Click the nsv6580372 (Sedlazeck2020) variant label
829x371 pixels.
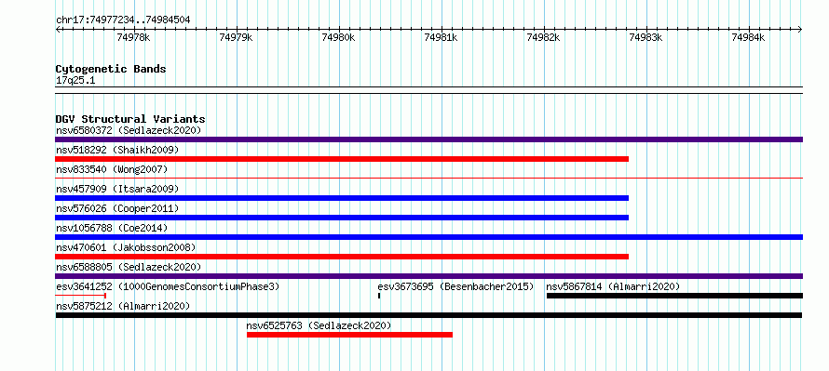(x=129, y=130)
